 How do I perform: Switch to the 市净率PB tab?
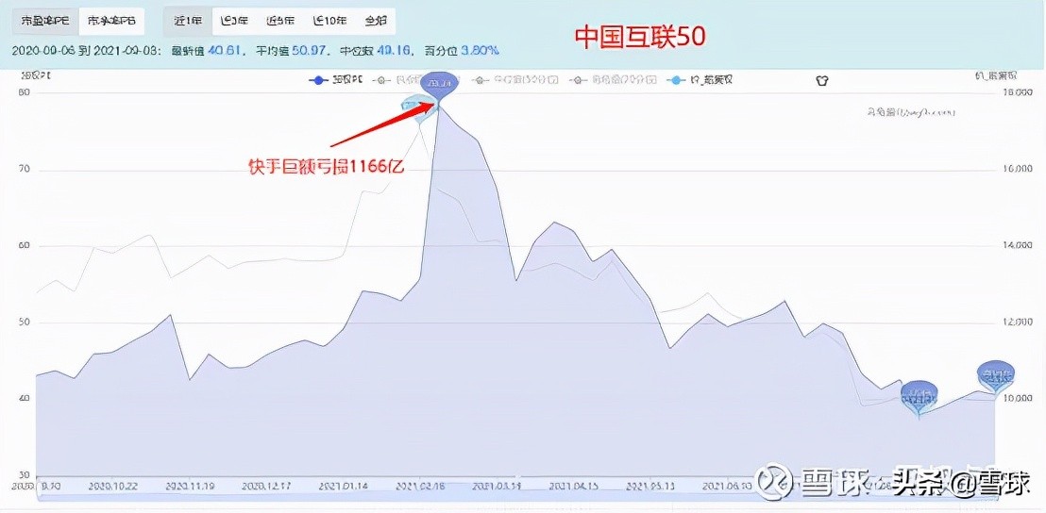[x=111, y=22]
